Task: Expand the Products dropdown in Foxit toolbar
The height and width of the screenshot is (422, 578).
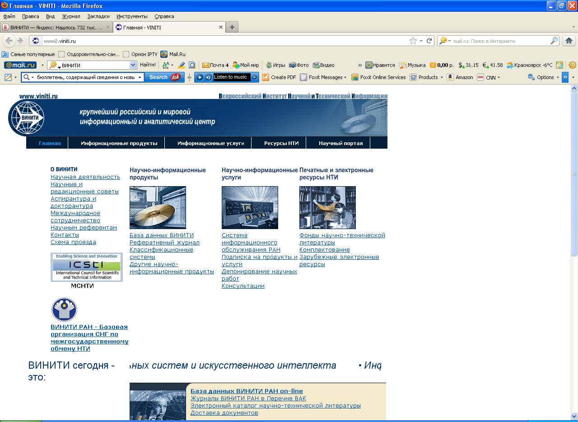Action: click(442, 78)
